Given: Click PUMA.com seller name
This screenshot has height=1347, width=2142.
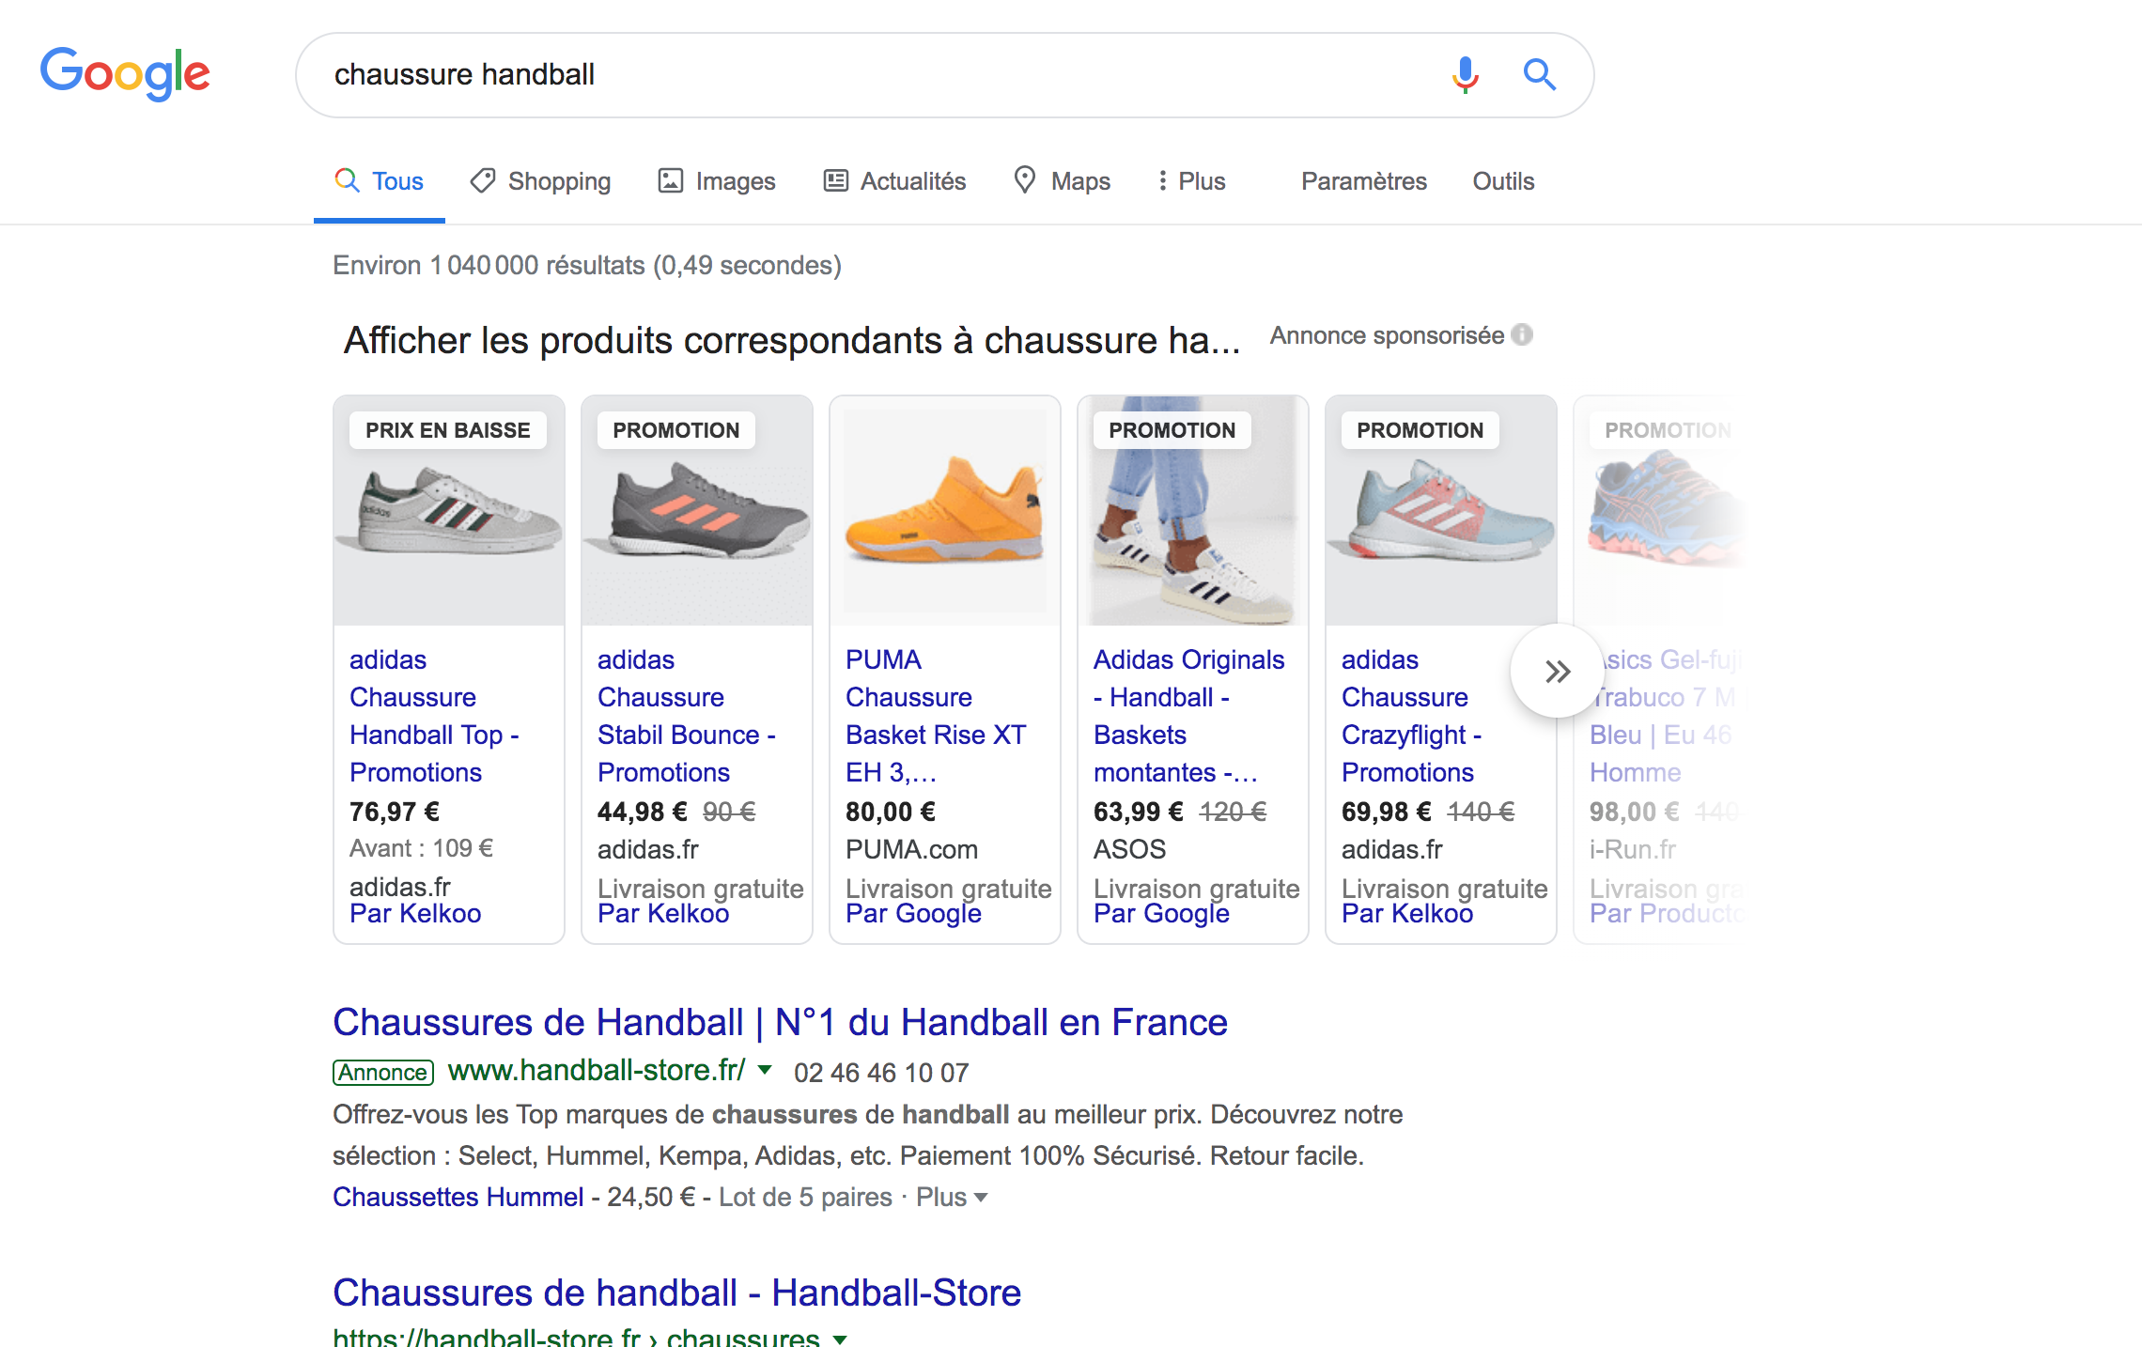Looking at the screenshot, I should [911, 849].
